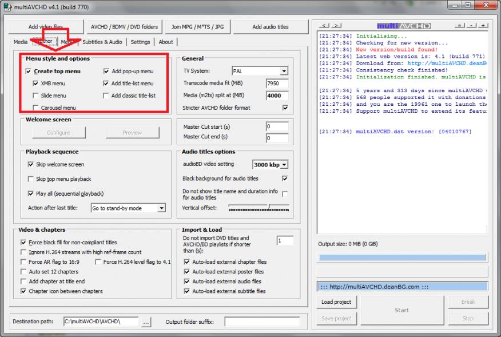501x337 pixels.
Task: Click the '+' button above the log panel
Action: point(483,26)
